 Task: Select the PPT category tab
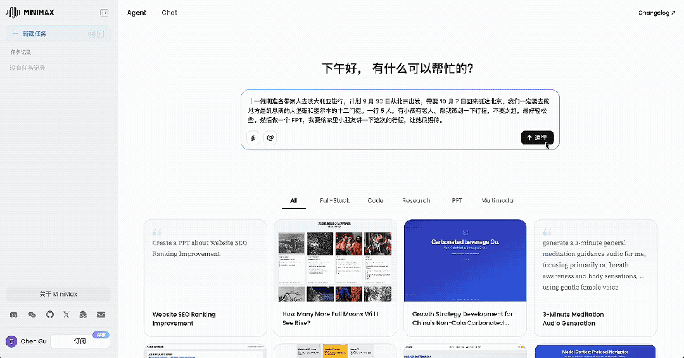tap(457, 200)
